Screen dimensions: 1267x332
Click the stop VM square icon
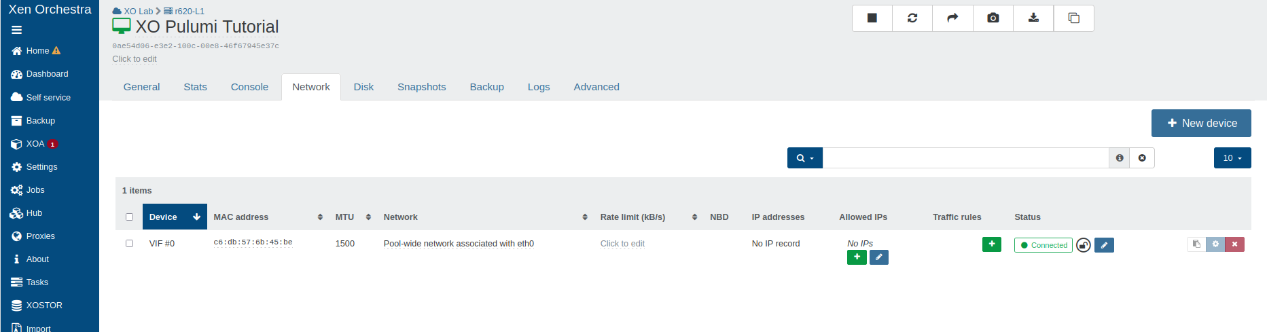click(x=872, y=18)
